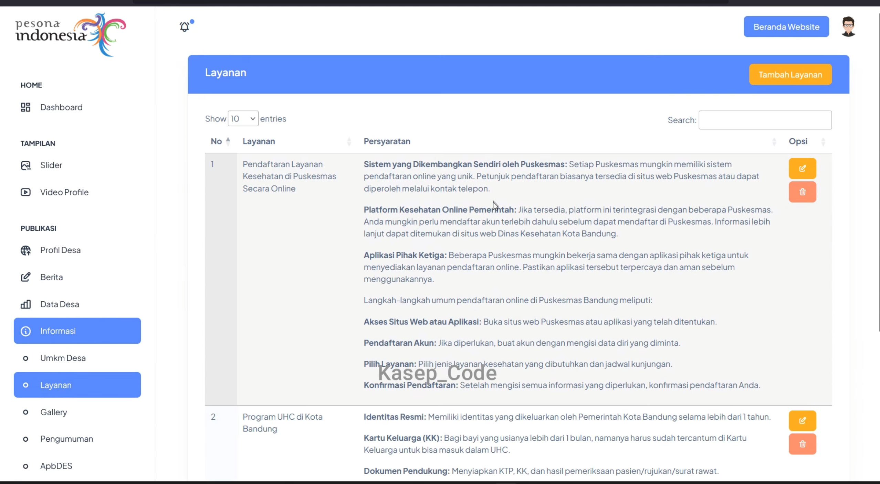Open the Gallery submenu item

77,412
